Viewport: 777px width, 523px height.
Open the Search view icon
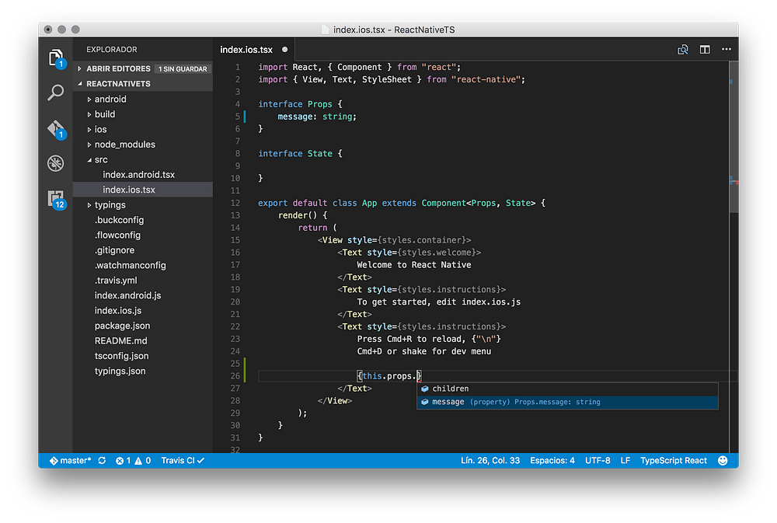[55, 92]
